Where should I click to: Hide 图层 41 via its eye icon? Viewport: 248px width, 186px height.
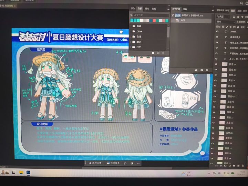click(x=214, y=102)
